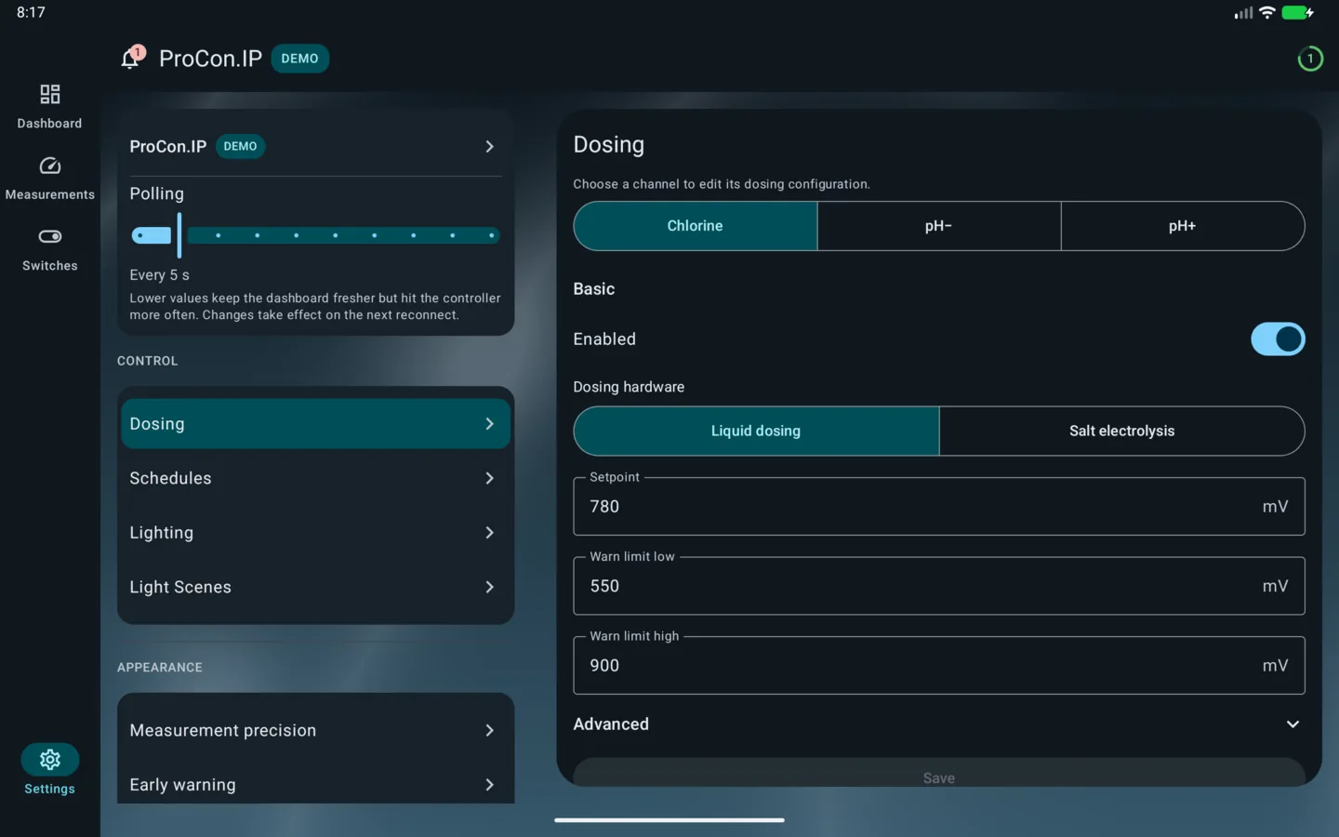Switch to the pH- channel tab
The height and width of the screenshot is (837, 1339).
coord(938,226)
